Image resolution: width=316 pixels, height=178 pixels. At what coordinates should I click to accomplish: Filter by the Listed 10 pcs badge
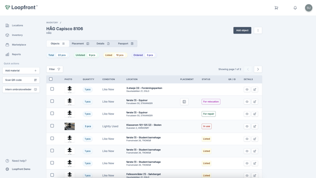[115, 55]
